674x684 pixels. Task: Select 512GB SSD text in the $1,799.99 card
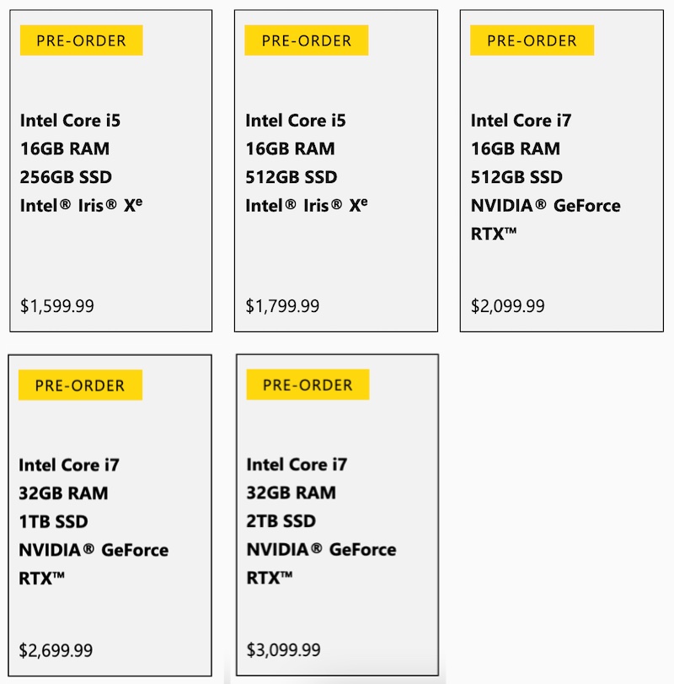(x=291, y=177)
